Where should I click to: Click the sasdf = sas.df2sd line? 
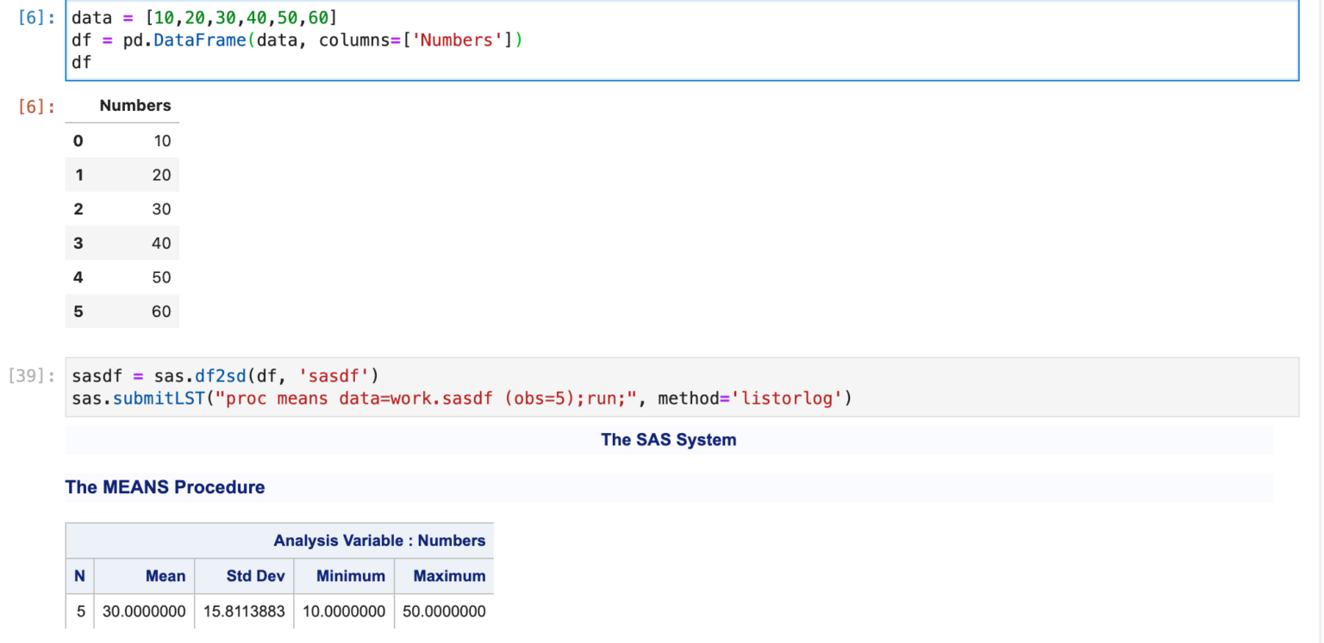tap(226, 376)
